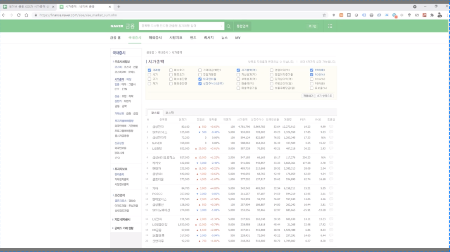Open discussion icon in 삼성전자 row
450x252 pixels.
tap(331, 126)
